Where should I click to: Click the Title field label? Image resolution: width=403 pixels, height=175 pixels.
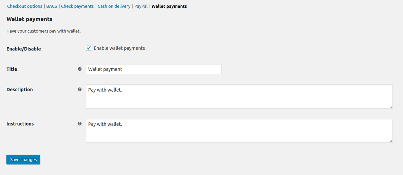[12, 69]
